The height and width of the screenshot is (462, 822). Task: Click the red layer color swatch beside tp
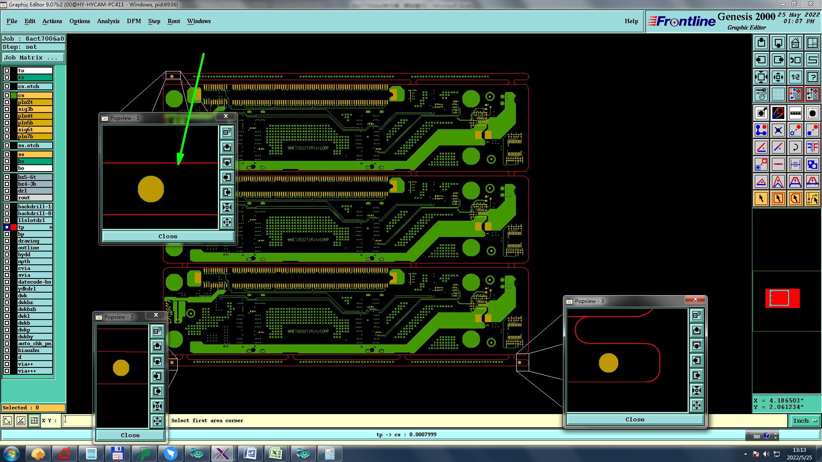click(x=14, y=227)
